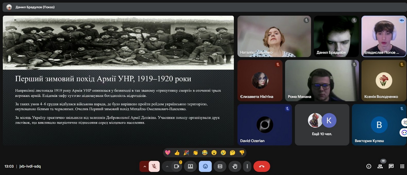
Task: Send the clapping hands reaction
Action: tap(196, 153)
